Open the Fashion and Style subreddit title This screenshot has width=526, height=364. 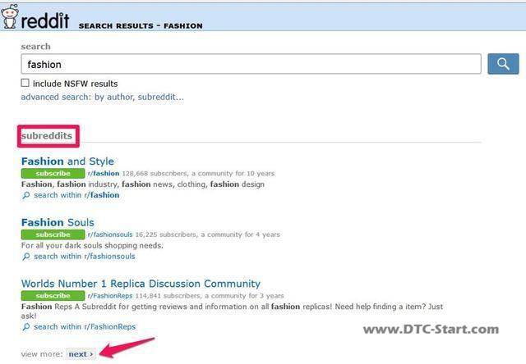pos(67,162)
